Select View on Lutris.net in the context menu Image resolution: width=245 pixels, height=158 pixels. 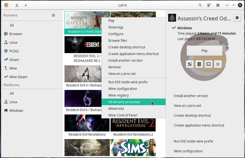pos(133,74)
